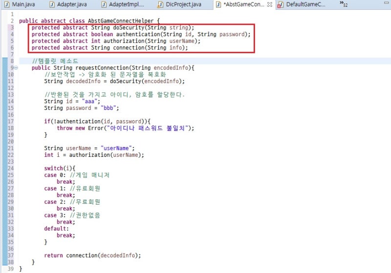Click the public String requestConnection signature line
Viewport: 391px width, 273px height.
click(x=113, y=68)
